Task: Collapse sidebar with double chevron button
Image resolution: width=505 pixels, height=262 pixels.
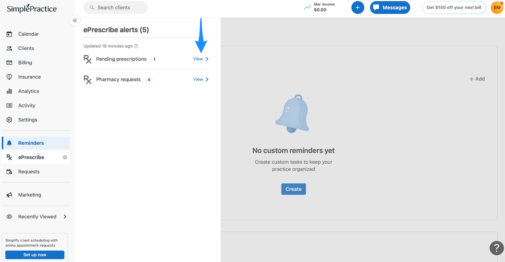Action: (75, 20)
